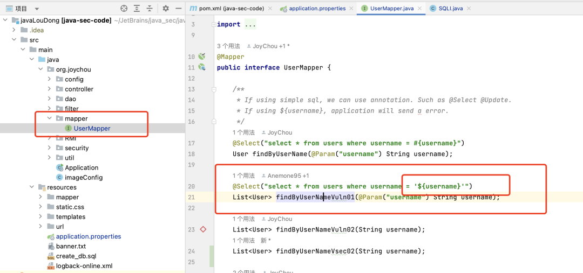The image size is (583, 273).
Task: Click the @Mapper annotation on line 10
Action: pos(231,57)
